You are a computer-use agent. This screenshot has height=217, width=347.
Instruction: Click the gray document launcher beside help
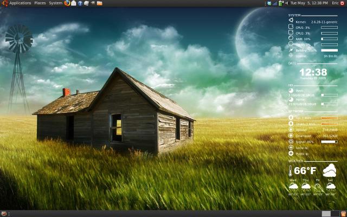87,3
